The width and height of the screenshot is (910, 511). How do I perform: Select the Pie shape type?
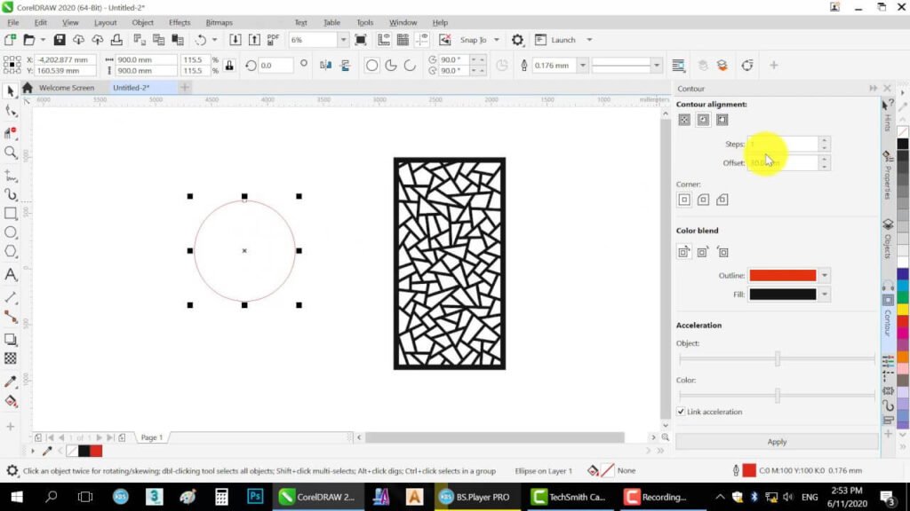[x=391, y=66]
